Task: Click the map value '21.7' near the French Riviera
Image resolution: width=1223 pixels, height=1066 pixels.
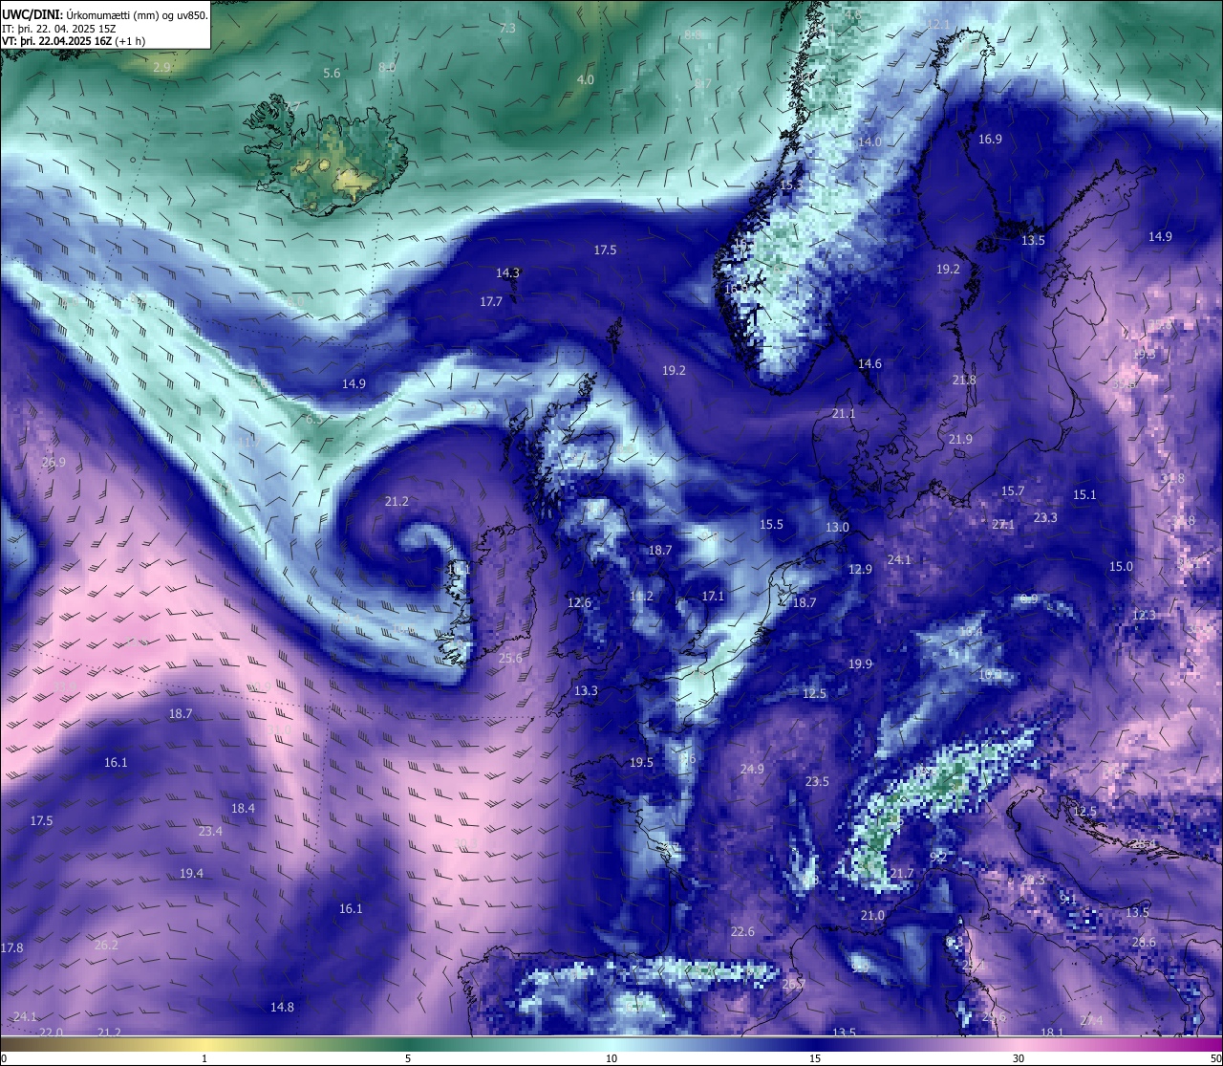Action: coord(902,873)
